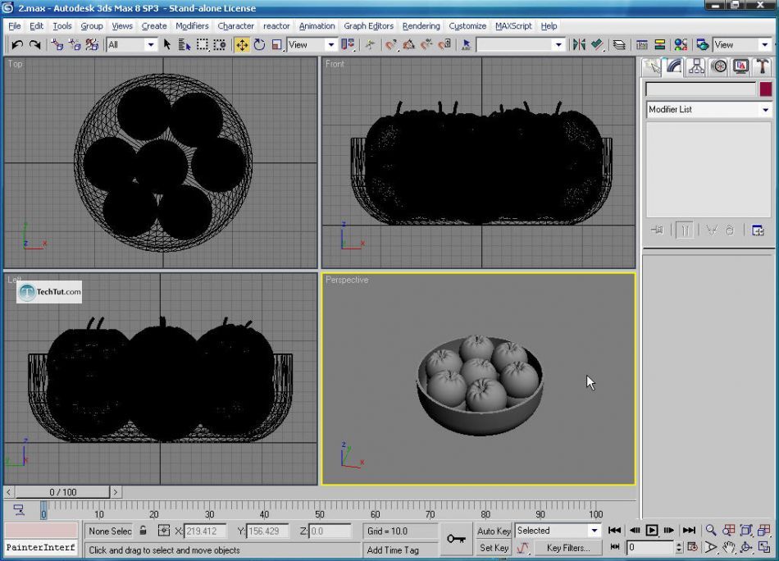
Task: Open the Selection Filter 'All' dropdown
Action: coord(132,45)
